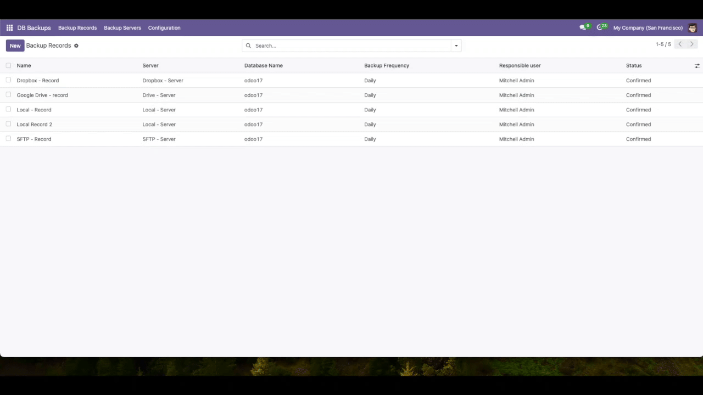Open the apps grid menu icon
The image size is (703, 395).
click(9, 28)
